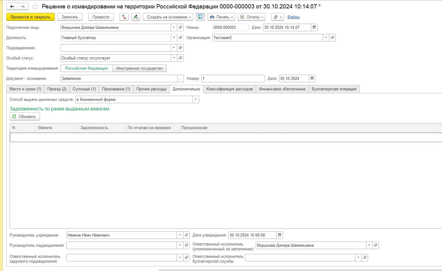Screen dimensions: 442x271
Task: Expand the Подразделение dropdown
Action: pyautogui.click(x=174, y=48)
